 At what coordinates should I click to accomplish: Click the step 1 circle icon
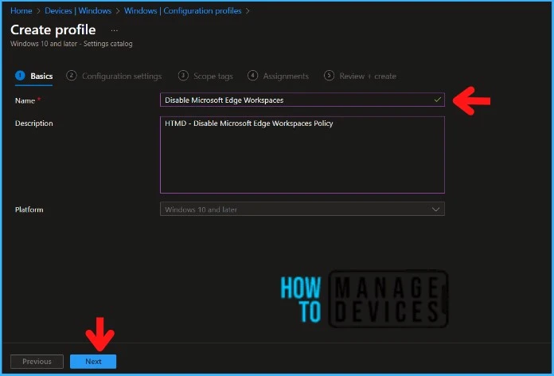pos(20,76)
